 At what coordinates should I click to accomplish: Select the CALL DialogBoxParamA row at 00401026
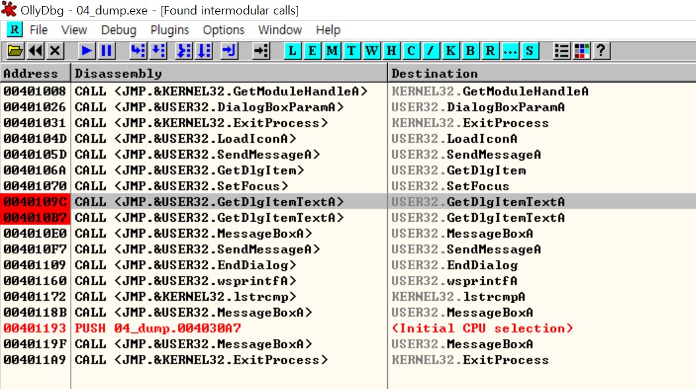[x=348, y=107]
